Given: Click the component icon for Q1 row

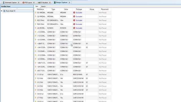Looking at the screenshot, I should (x=36, y=12).
